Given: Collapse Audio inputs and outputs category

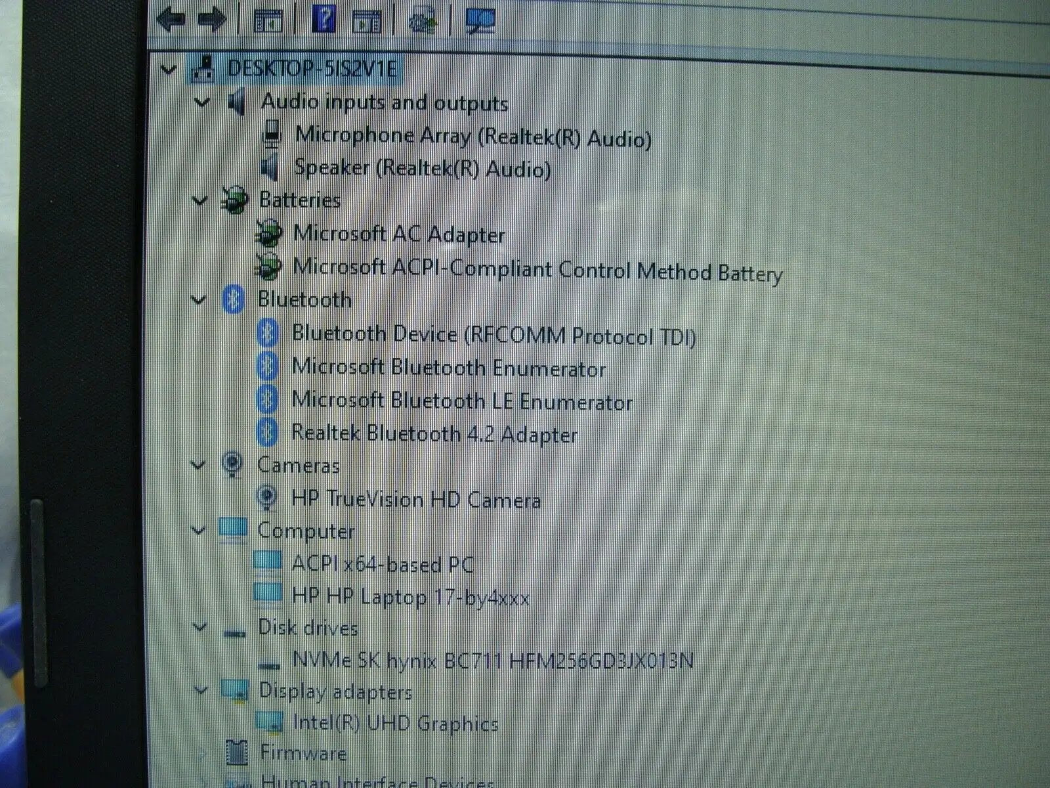Looking at the screenshot, I should 203,102.
